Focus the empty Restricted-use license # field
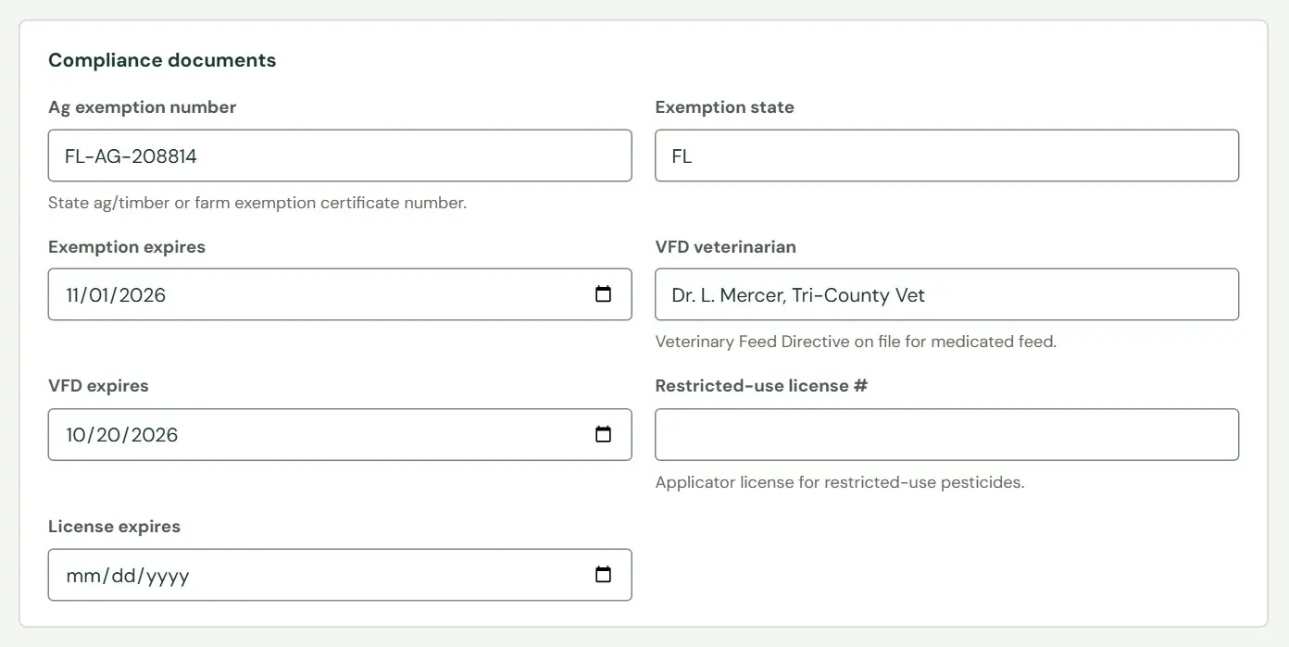The width and height of the screenshot is (1289, 647). (x=946, y=434)
